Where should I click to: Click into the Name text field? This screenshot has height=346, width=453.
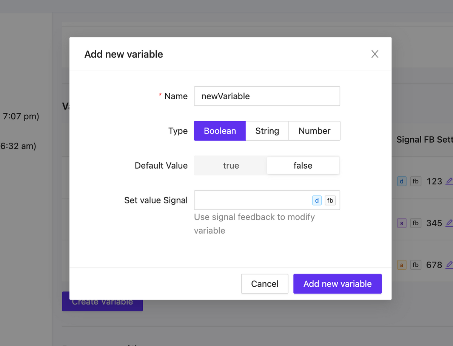click(x=267, y=96)
